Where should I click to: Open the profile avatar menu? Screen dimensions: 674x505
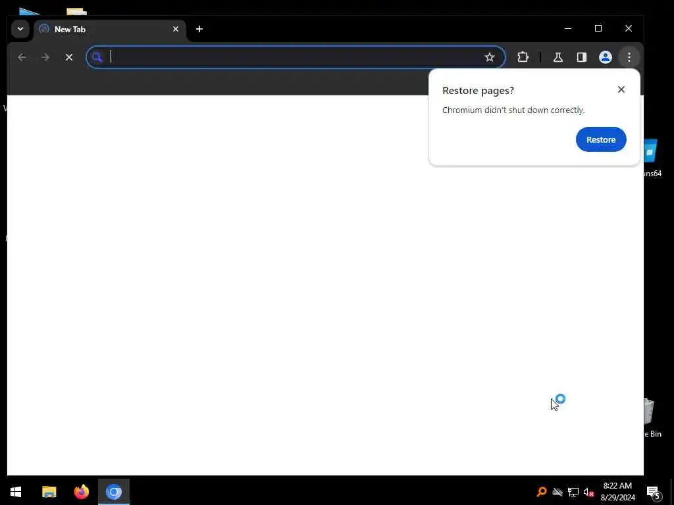click(x=606, y=57)
